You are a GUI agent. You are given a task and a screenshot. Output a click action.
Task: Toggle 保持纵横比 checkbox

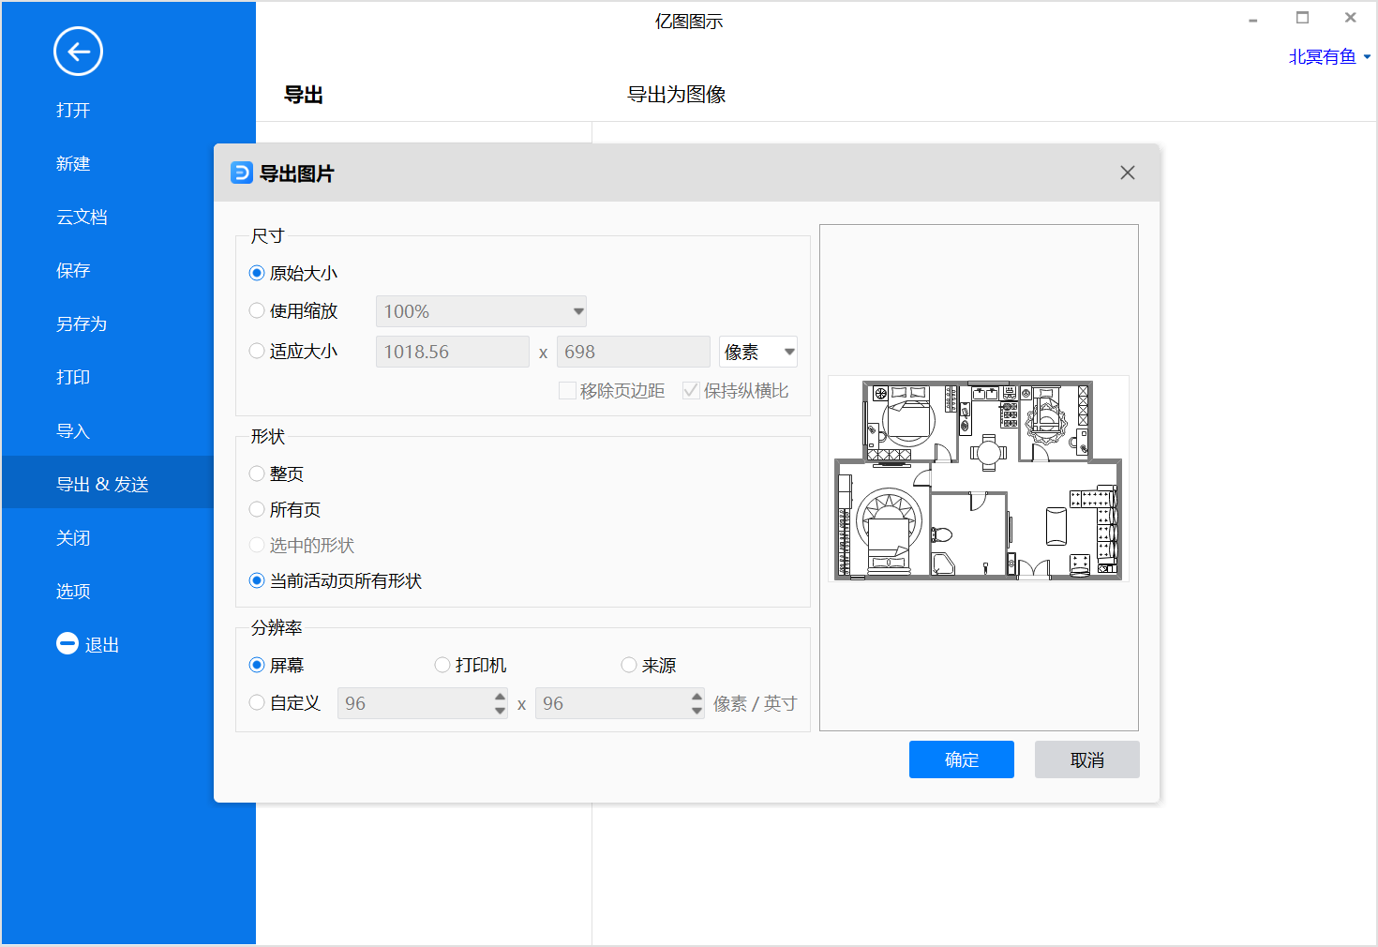pyautogui.click(x=691, y=390)
